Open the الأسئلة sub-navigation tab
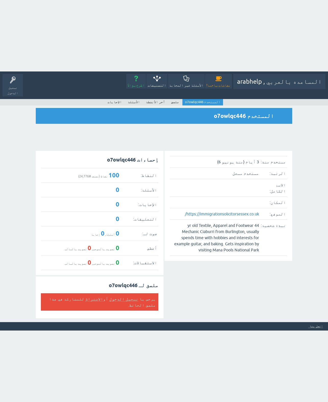 (x=134, y=102)
